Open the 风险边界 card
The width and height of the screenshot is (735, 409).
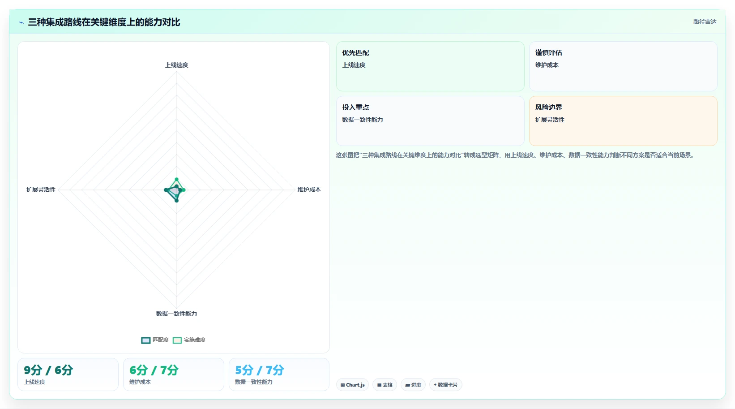tap(623, 121)
